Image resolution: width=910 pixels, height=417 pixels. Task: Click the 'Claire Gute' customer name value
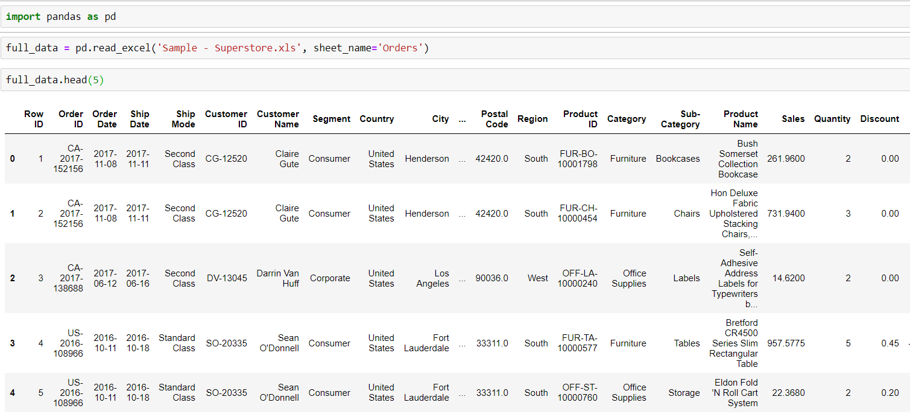[x=286, y=159]
